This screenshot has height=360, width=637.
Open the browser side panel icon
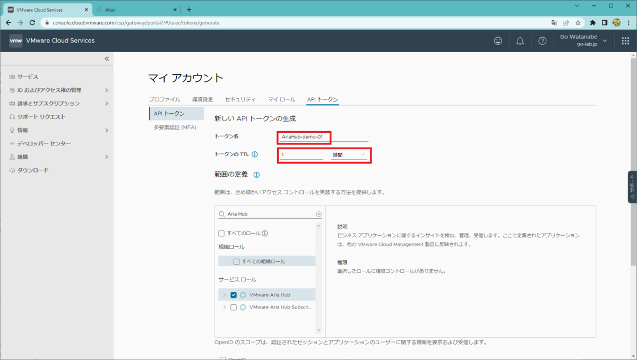pos(605,23)
